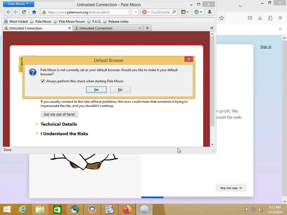Open the Firefox list all tabs chevron

point(240,6)
